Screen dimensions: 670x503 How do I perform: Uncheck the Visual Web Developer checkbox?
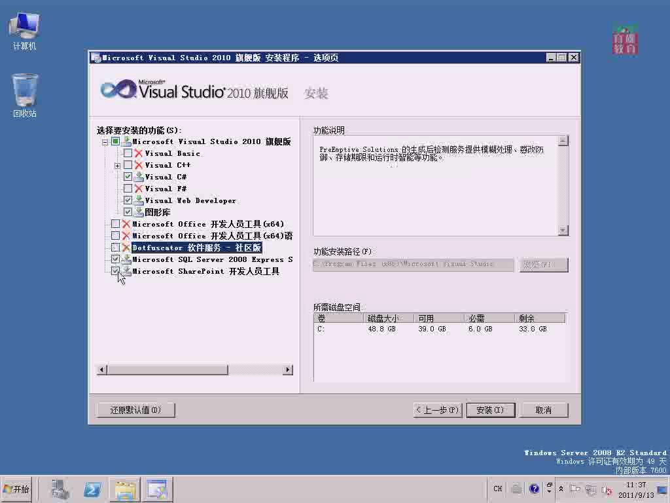coord(128,200)
